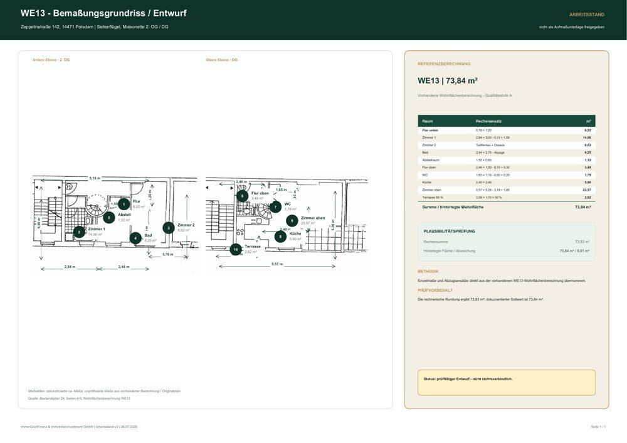Click marker 7 beside the WC label
This screenshot has height=443, width=627.
[275, 207]
